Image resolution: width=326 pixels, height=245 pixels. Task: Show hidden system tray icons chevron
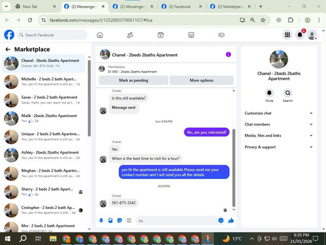click(252, 238)
